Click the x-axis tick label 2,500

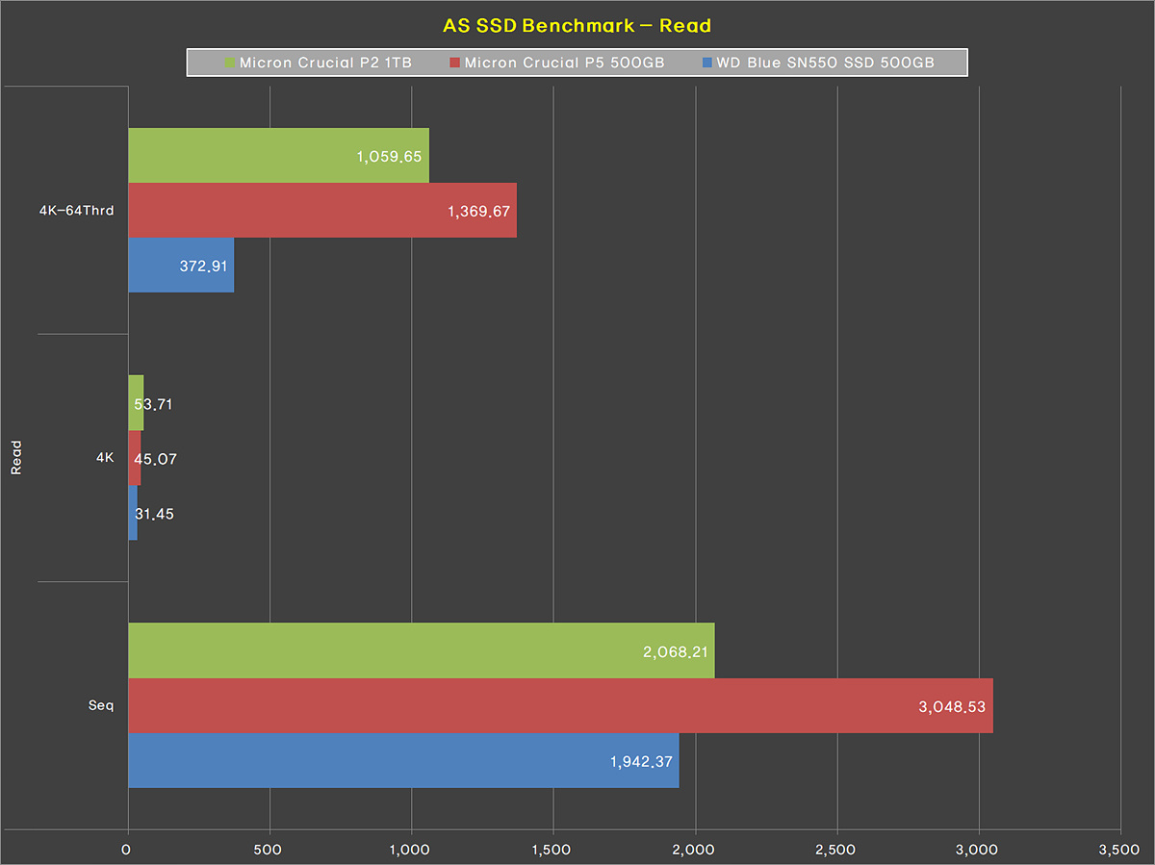(836, 850)
